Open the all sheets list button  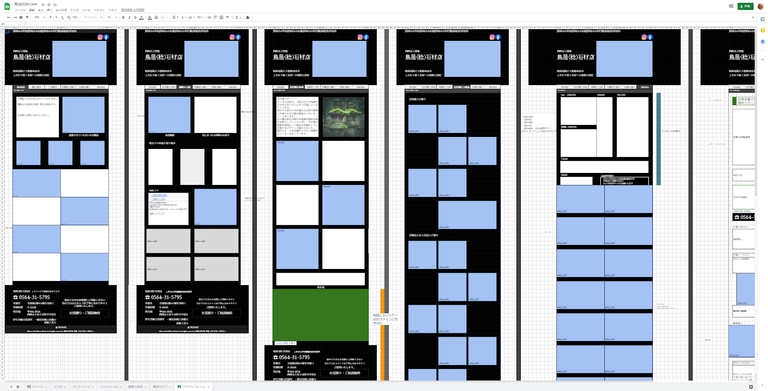tap(18, 387)
